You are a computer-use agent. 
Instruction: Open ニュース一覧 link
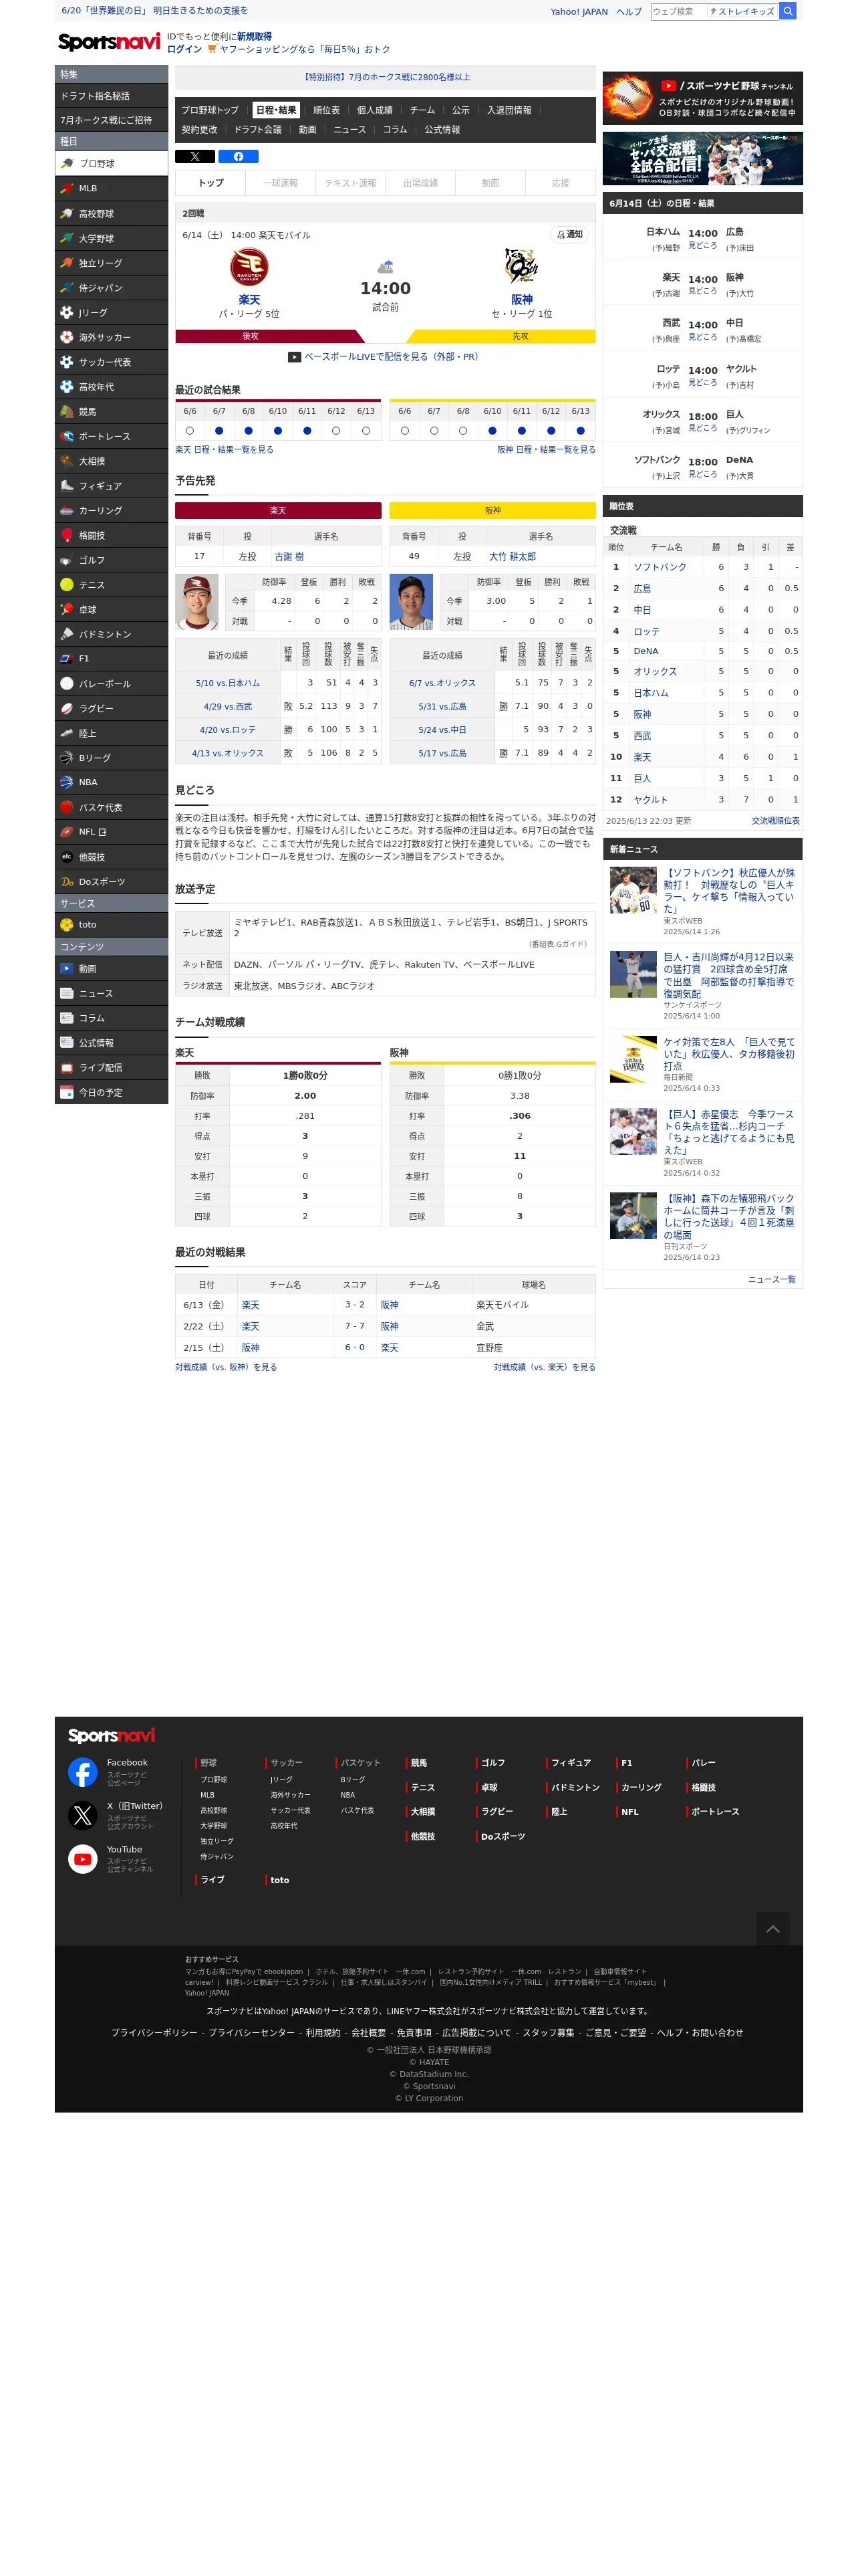[771, 1280]
